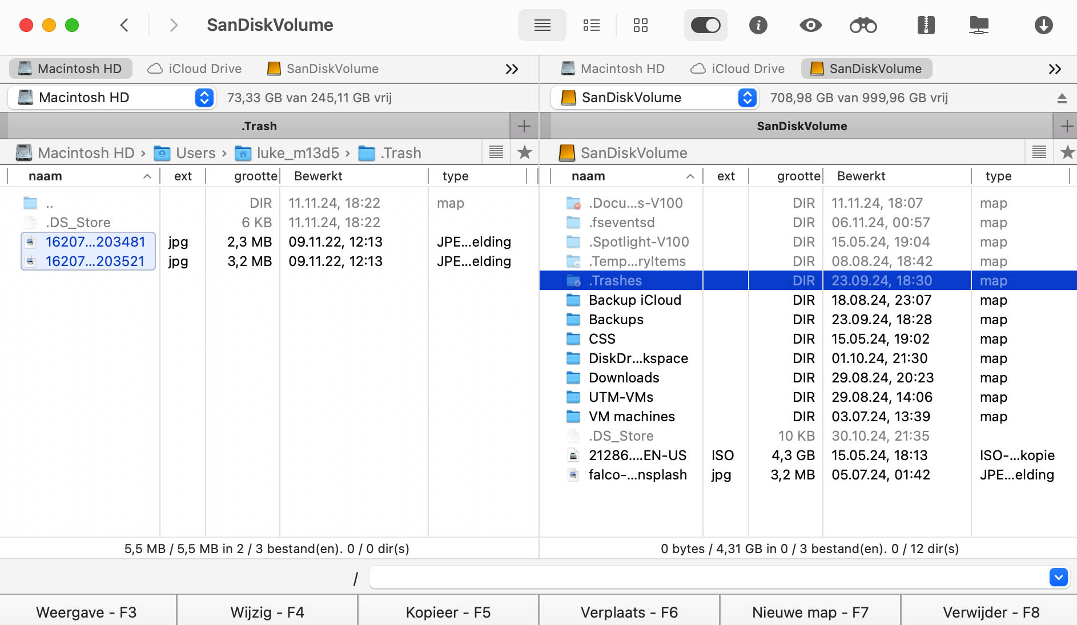Switch to full list view mode
The height and width of the screenshot is (625, 1077).
tap(542, 25)
